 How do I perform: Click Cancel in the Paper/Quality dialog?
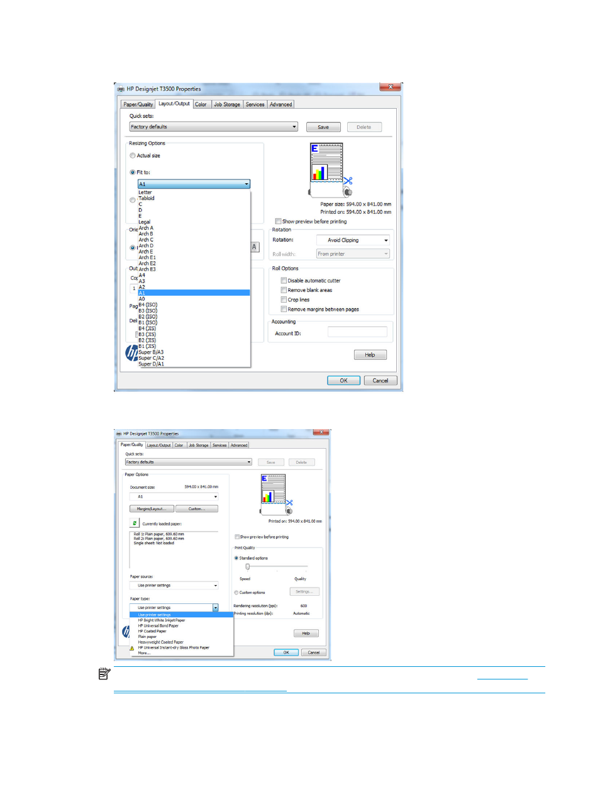[314, 652]
